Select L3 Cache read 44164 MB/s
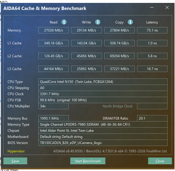175x171 pixels. point(53,69)
